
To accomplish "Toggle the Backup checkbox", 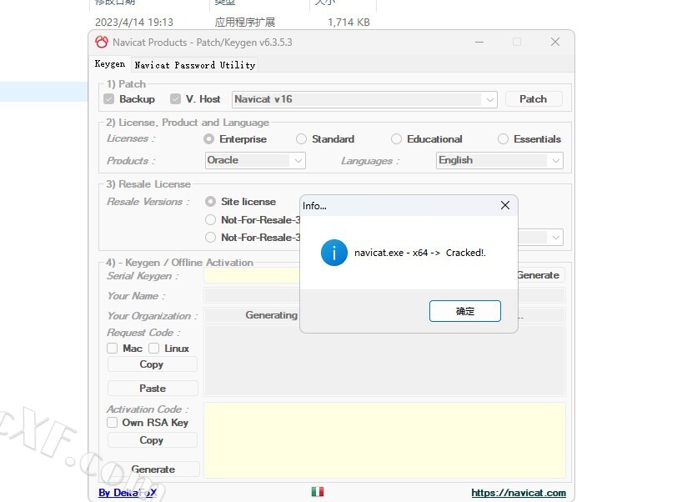I will click(x=108, y=99).
